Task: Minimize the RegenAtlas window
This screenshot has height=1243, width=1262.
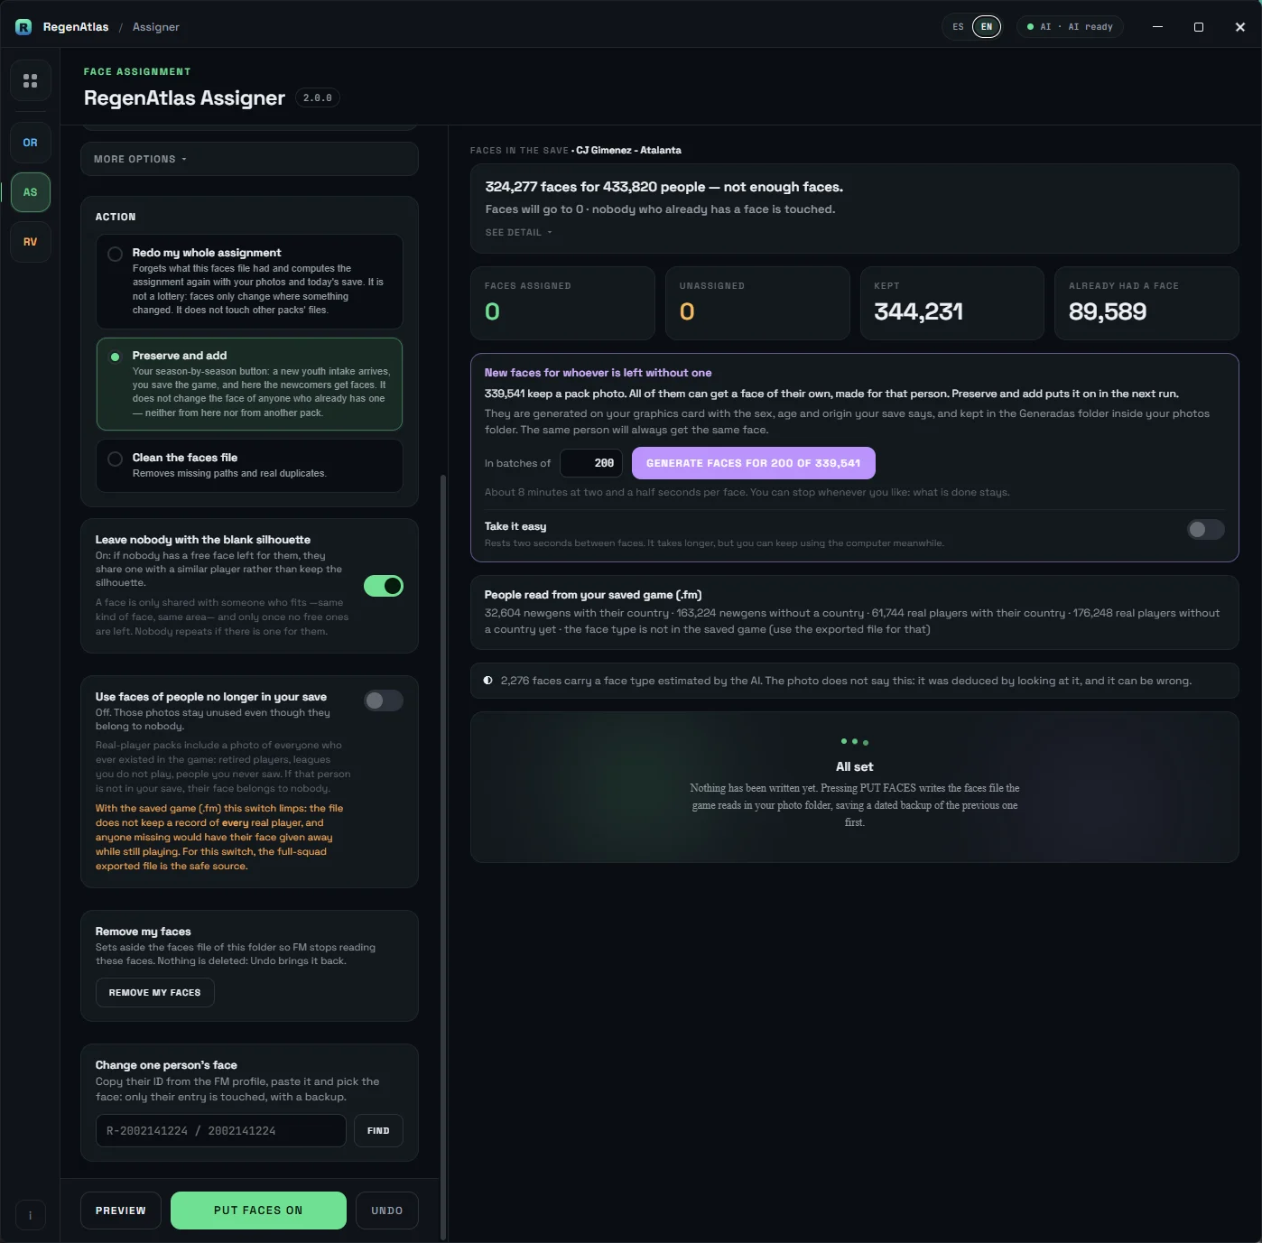Action: point(1157,27)
